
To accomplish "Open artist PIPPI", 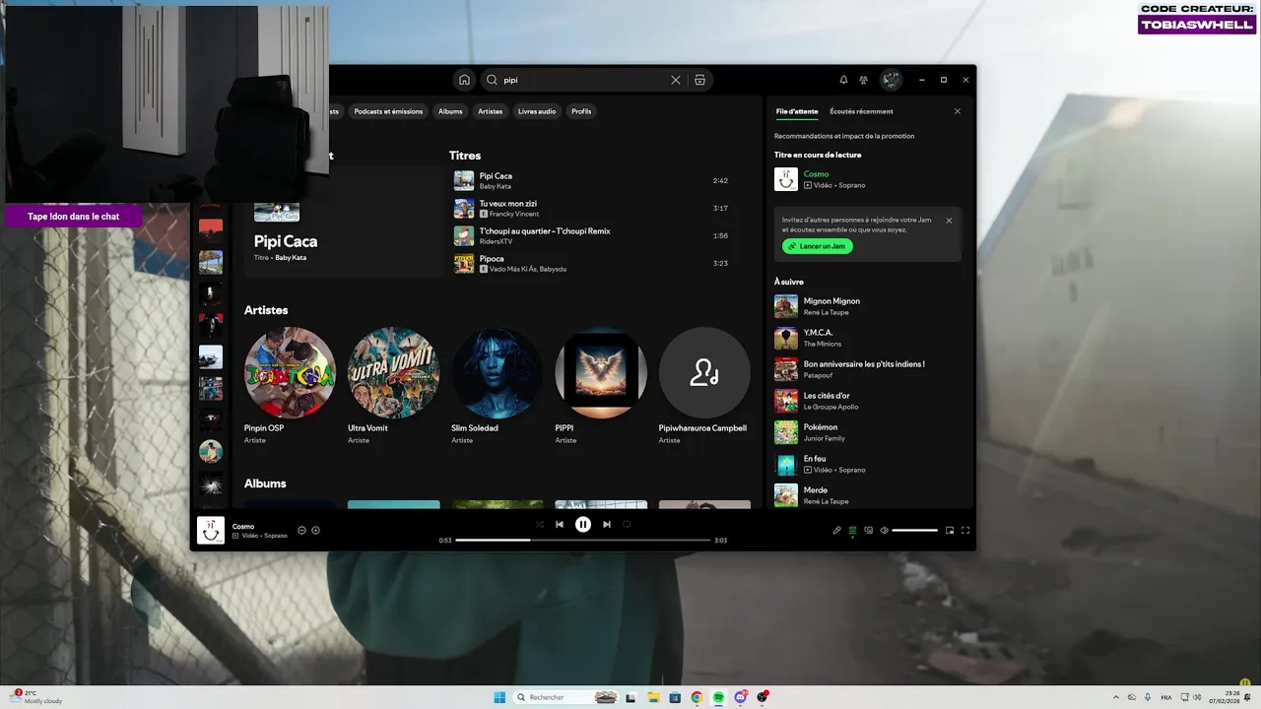I will [601, 385].
